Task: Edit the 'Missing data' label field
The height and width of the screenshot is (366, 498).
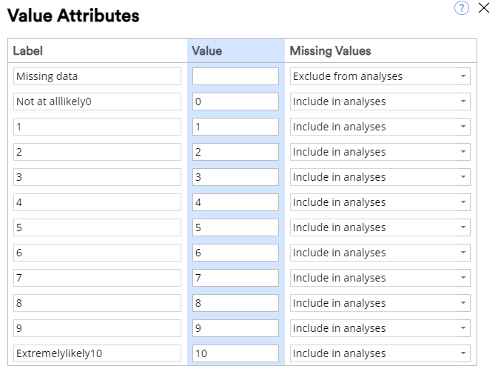Action: coord(97,76)
